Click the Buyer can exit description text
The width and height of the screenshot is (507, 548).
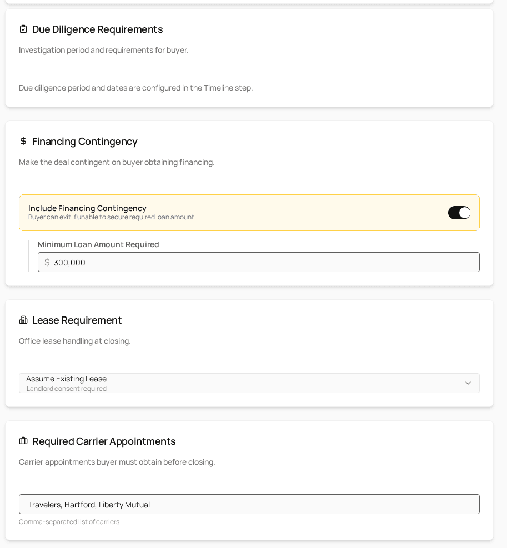tap(111, 217)
